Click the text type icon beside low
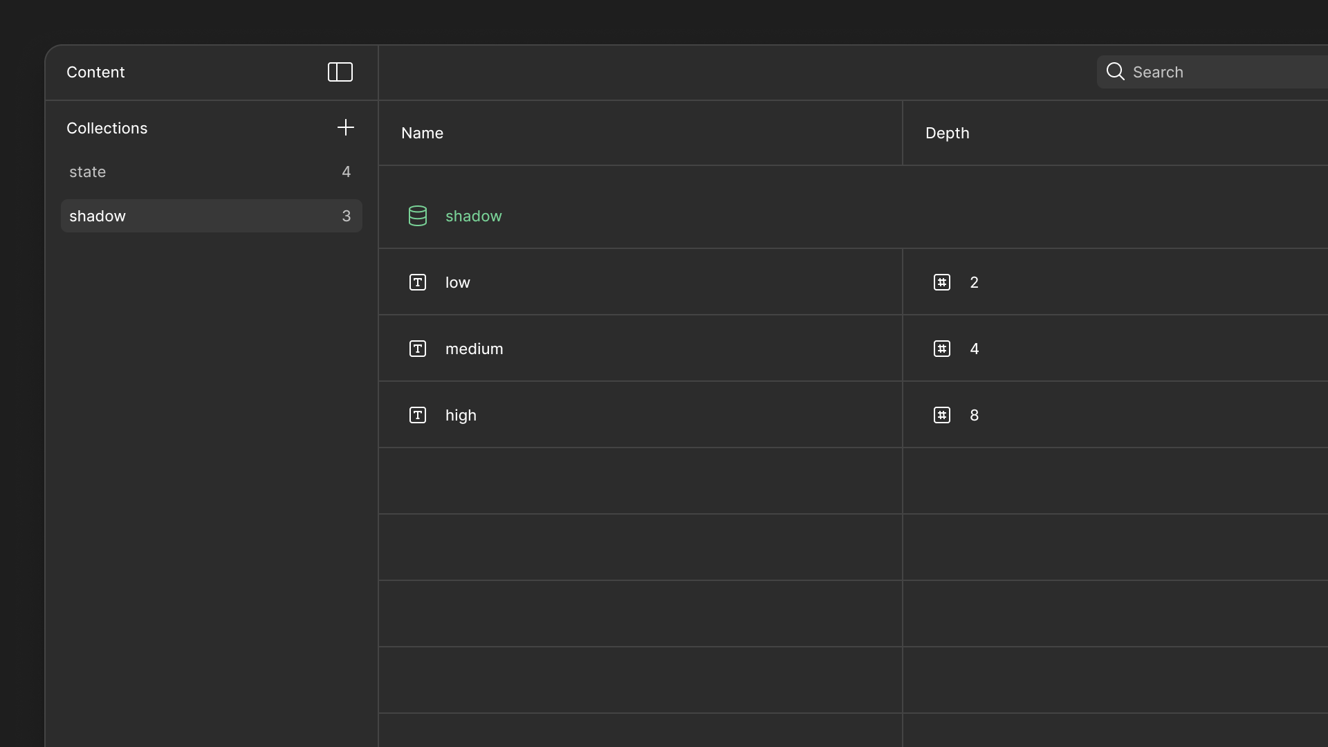 tap(418, 282)
